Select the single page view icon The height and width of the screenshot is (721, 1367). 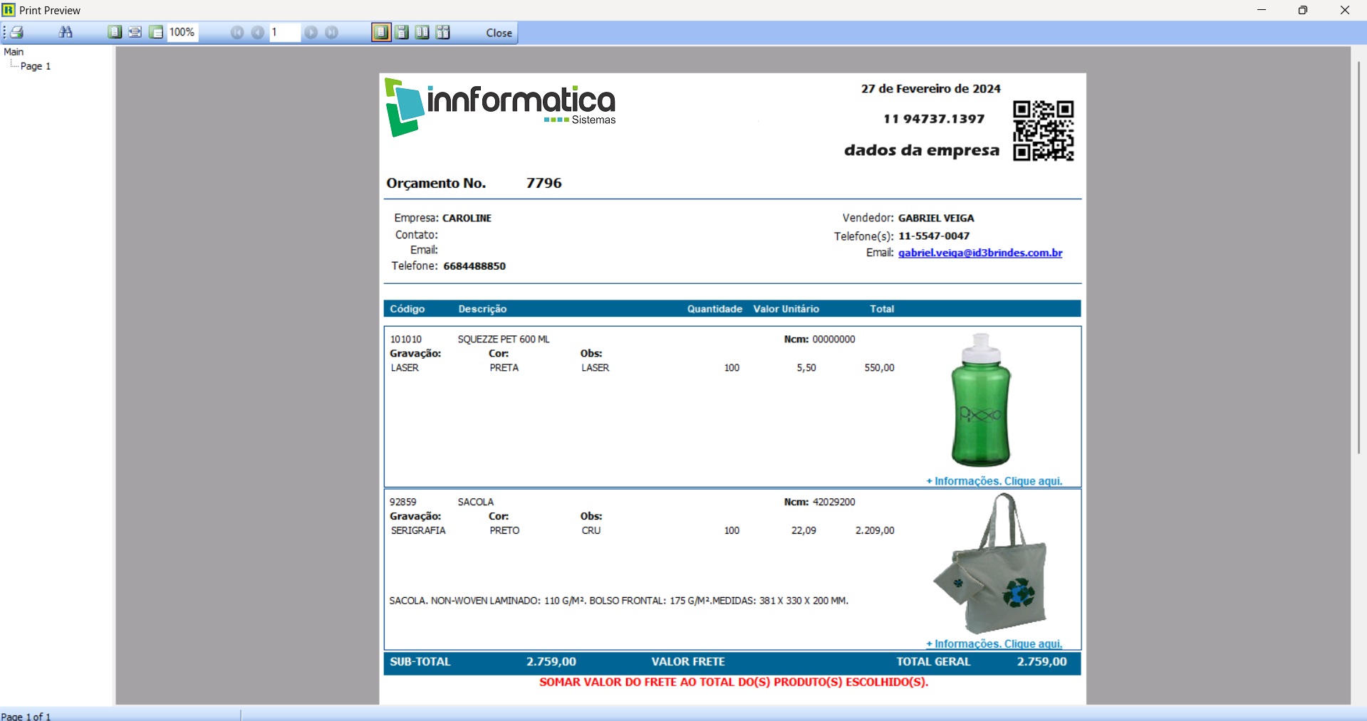(x=381, y=32)
